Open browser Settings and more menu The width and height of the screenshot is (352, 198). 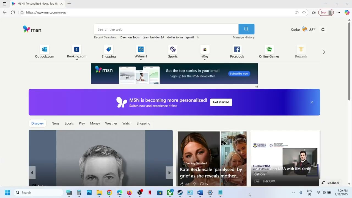338,12
